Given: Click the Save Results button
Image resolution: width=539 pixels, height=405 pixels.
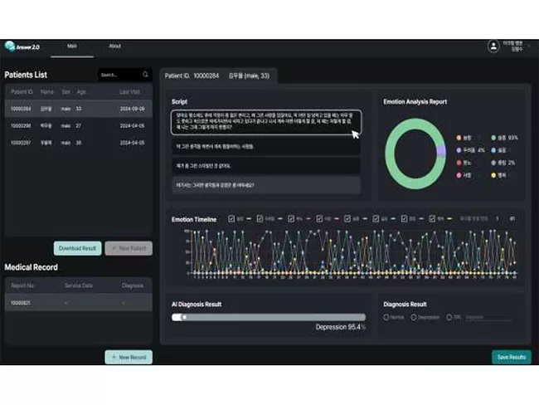Looking at the screenshot, I should (x=511, y=357).
